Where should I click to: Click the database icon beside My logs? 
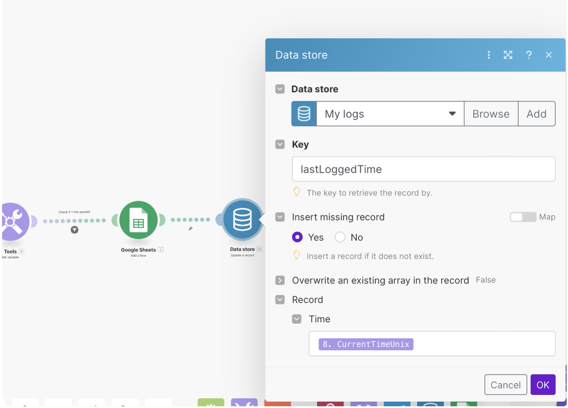coord(304,114)
